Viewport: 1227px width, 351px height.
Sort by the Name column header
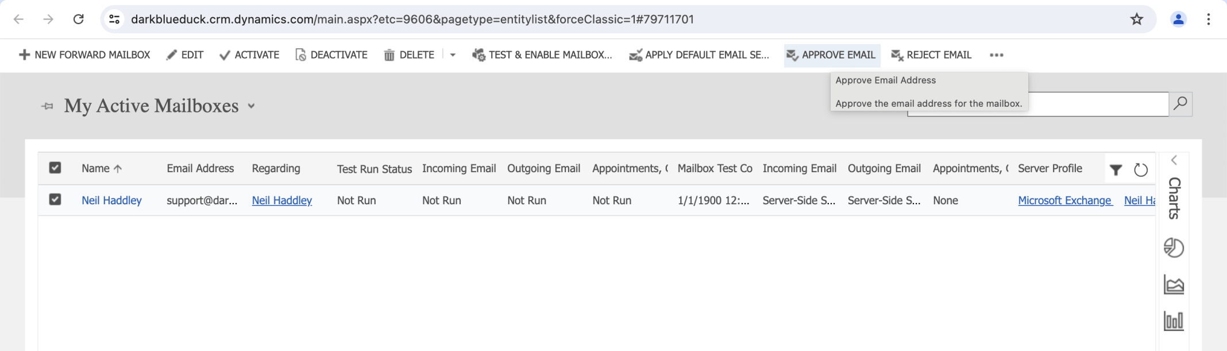[x=102, y=169]
